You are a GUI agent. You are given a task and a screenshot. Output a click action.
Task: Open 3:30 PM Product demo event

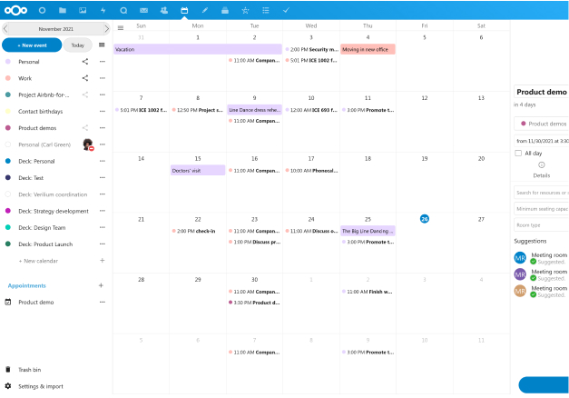pyautogui.click(x=254, y=303)
